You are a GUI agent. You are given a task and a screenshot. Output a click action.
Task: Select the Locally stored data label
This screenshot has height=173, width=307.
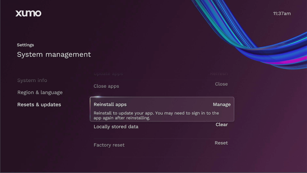116,127
